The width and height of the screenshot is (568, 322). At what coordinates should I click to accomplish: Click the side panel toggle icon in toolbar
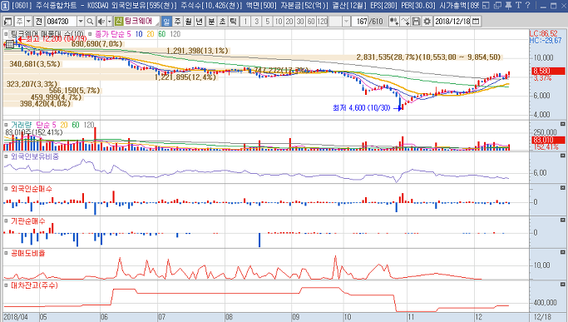(8, 22)
